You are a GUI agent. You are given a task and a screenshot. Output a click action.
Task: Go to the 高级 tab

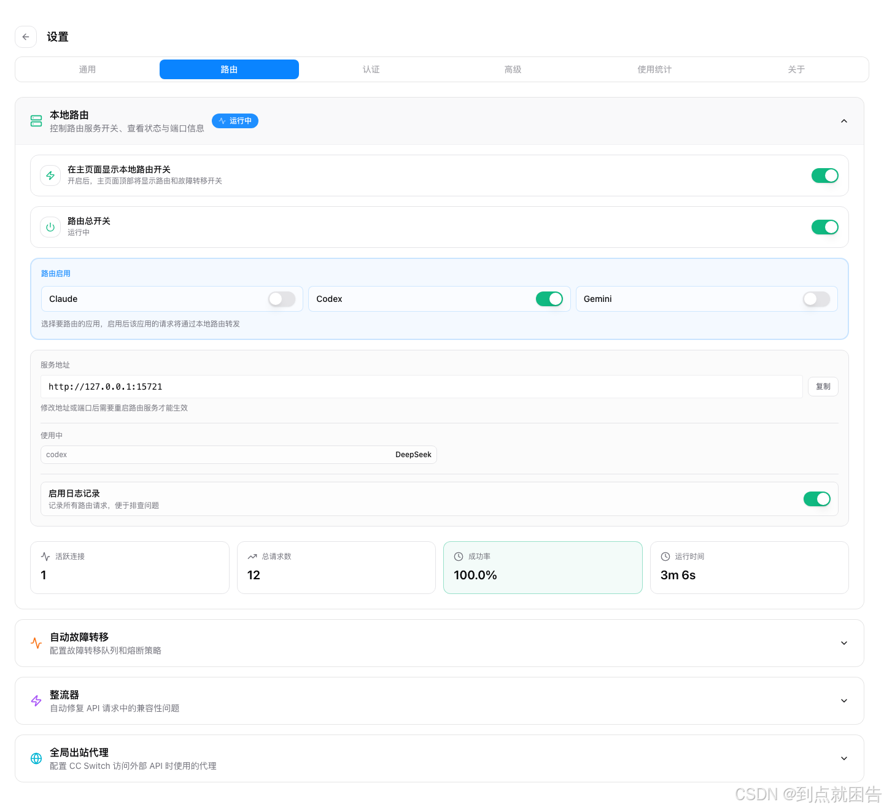[513, 69]
